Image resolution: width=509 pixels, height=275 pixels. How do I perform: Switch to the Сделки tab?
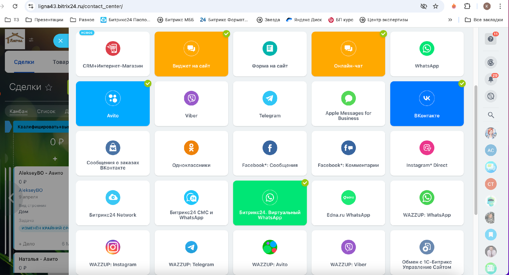click(x=24, y=62)
